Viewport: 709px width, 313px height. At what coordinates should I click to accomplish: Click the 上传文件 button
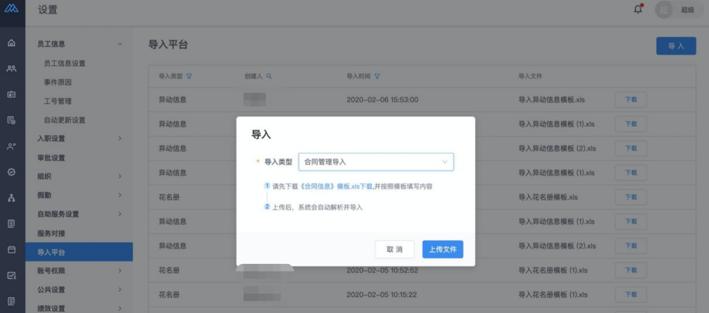pos(443,249)
